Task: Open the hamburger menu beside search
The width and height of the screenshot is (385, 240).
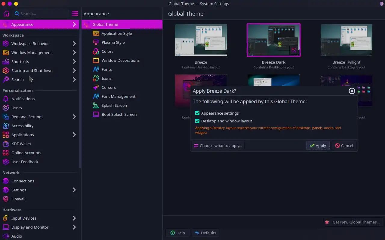Action: (75, 13)
